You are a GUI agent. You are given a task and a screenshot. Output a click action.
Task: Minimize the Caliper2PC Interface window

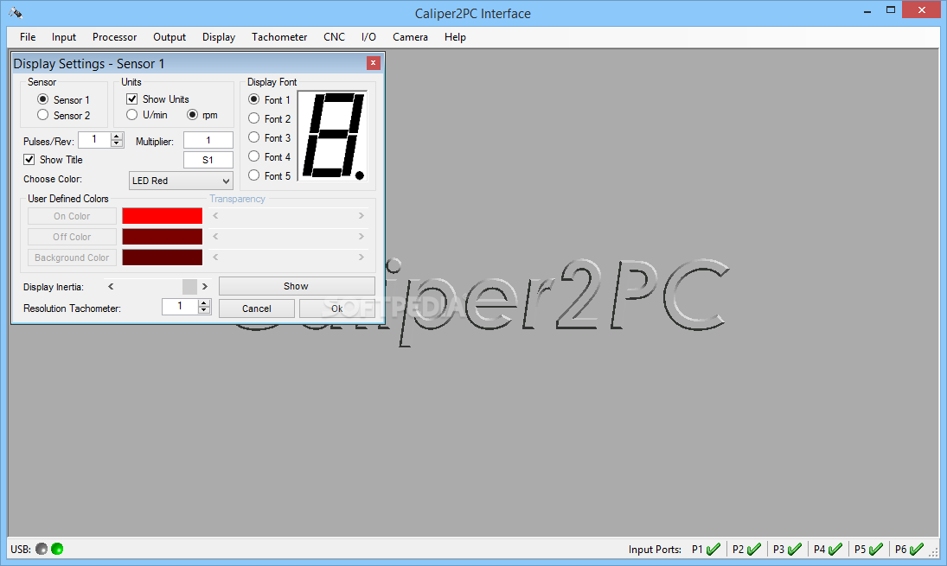tap(867, 10)
